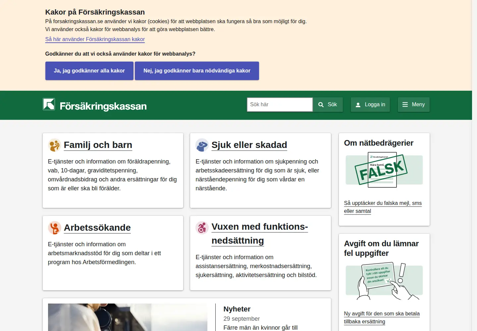The width and height of the screenshot is (477, 331).
Task: Click the Godkänner du att vi också question text
Action: pyautogui.click(x=120, y=54)
